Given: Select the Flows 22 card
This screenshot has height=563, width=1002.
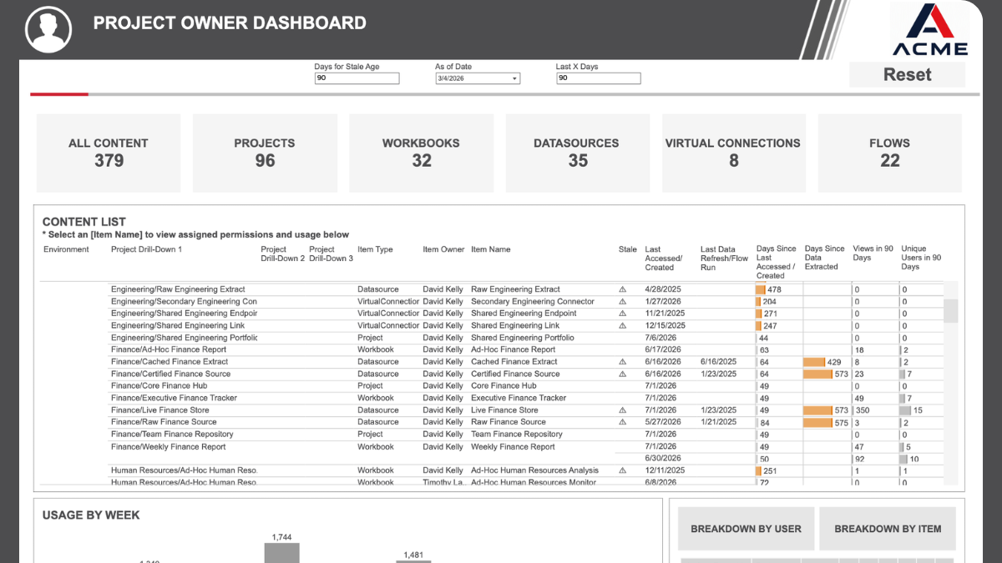Looking at the screenshot, I should (890, 153).
